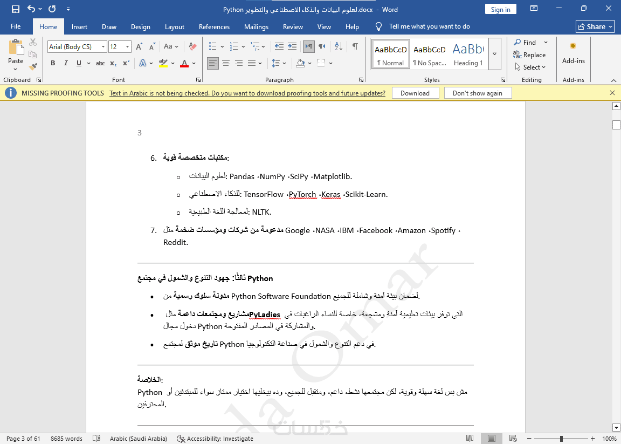Viewport: 621px width, 444px height.
Task: Click Download for proofing tools
Action: pos(415,93)
